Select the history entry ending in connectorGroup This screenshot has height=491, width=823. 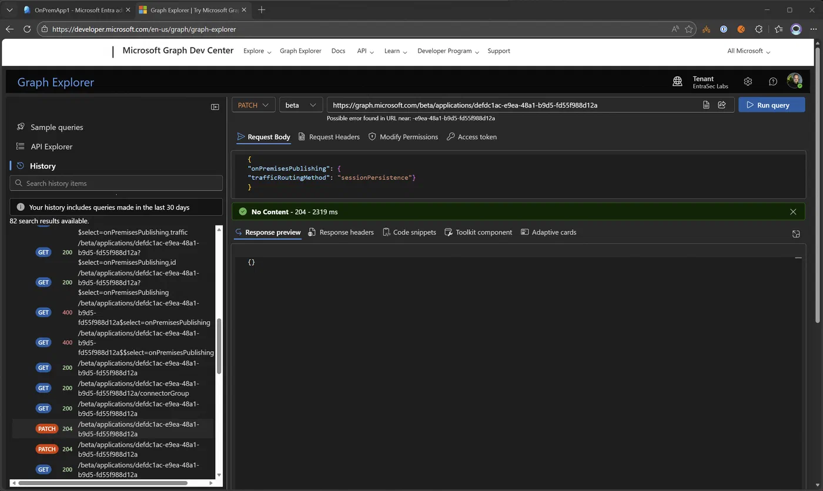[x=113, y=388]
